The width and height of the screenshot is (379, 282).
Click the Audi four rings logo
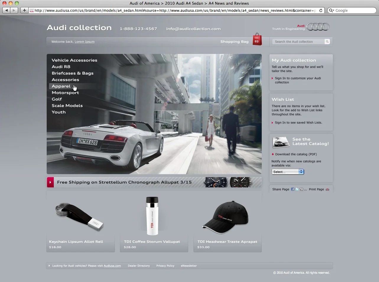317,27
